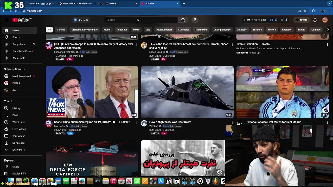Screen dimensions: 333x187
Task: Open the YouTube hamburger guide menu
Action: point(6,20)
